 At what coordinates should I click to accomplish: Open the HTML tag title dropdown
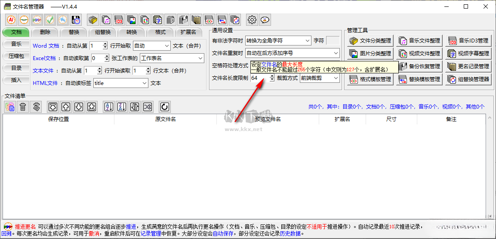click(x=120, y=83)
